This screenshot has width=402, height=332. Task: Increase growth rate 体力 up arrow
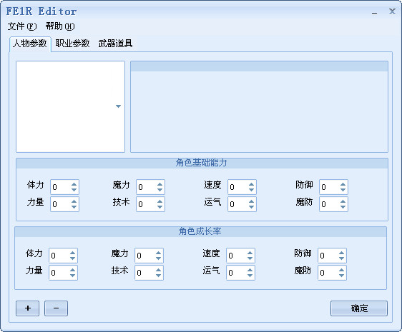72,253
